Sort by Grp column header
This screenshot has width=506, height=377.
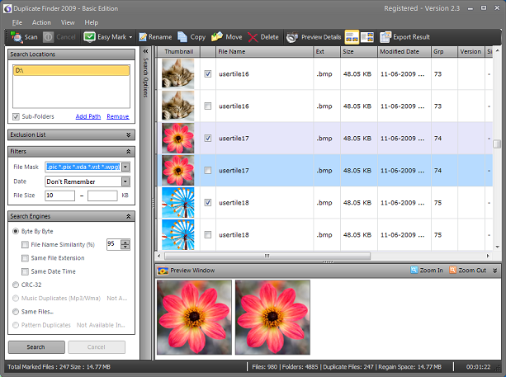(444, 52)
